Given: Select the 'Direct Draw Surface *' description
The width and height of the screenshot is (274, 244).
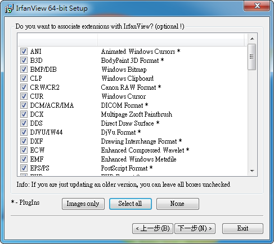Looking at the screenshot, I should (130, 123).
